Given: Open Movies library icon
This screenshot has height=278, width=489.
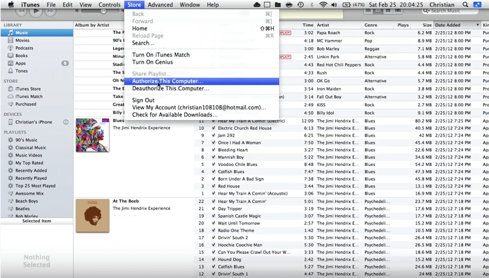Looking at the screenshot, I should point(11,40).
